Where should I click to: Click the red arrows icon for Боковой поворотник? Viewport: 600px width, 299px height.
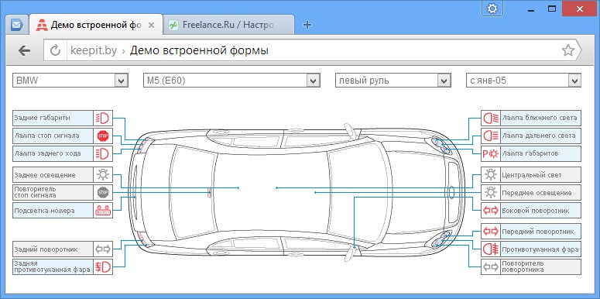click(x=491, y=210)
